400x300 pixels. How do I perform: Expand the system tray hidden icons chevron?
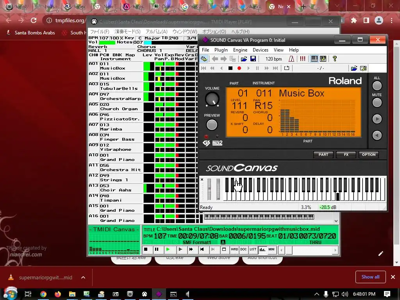coord(316,294)
